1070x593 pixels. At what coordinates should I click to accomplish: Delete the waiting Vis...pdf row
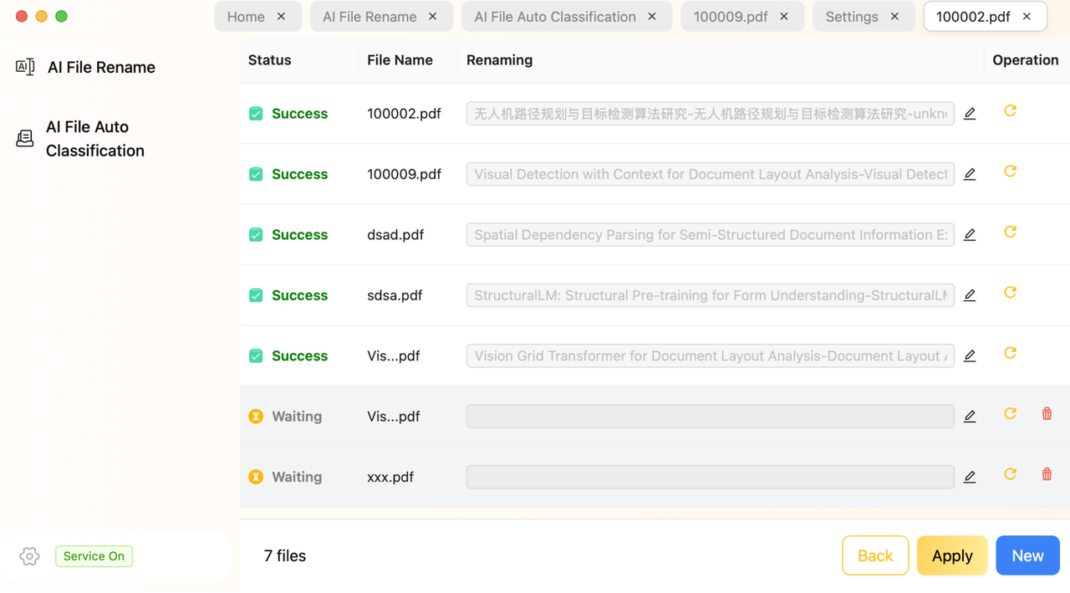[1047, 414]
